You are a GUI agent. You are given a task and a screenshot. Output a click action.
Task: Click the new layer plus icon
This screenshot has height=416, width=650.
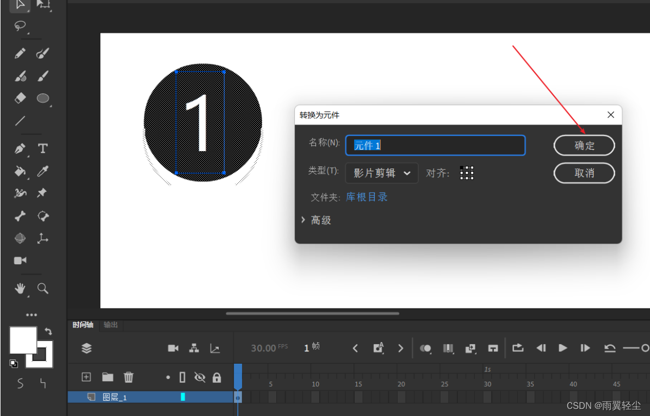click(86, 377)
